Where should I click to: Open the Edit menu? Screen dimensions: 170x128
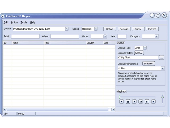click(x=6, y=22)
